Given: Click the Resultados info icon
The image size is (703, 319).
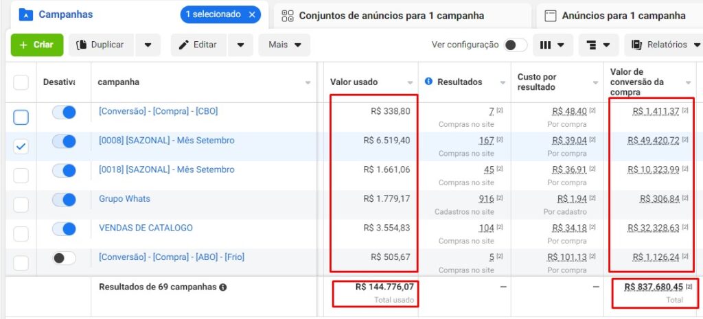Looking at the screenshot, I should [428, 82].
